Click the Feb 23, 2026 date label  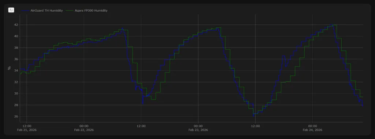coord(198,130)
